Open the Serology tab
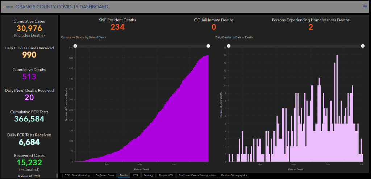The width and height of the screenshot is (371, 179). [x=149, y=175]
